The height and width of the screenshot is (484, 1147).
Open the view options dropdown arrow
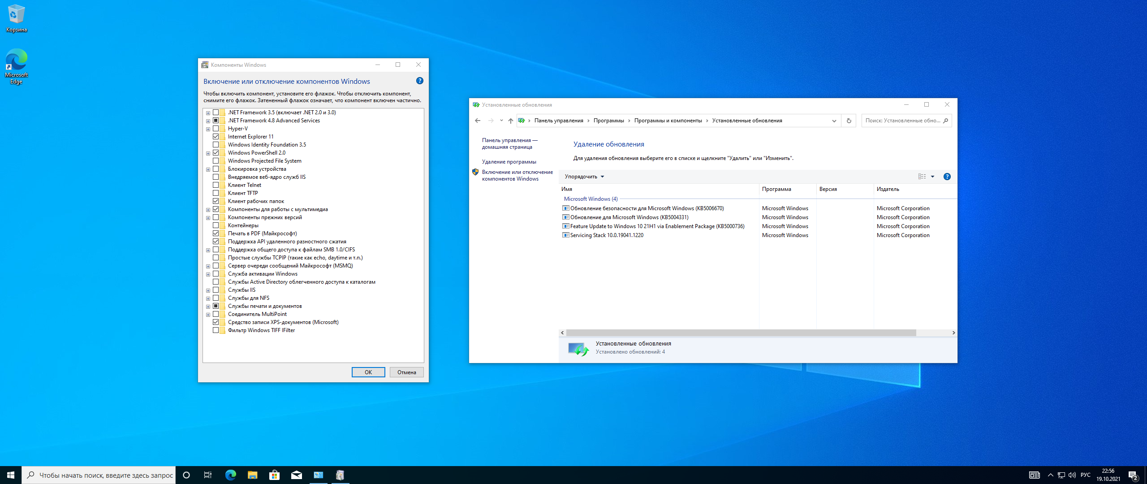click(x=933, y=177)
